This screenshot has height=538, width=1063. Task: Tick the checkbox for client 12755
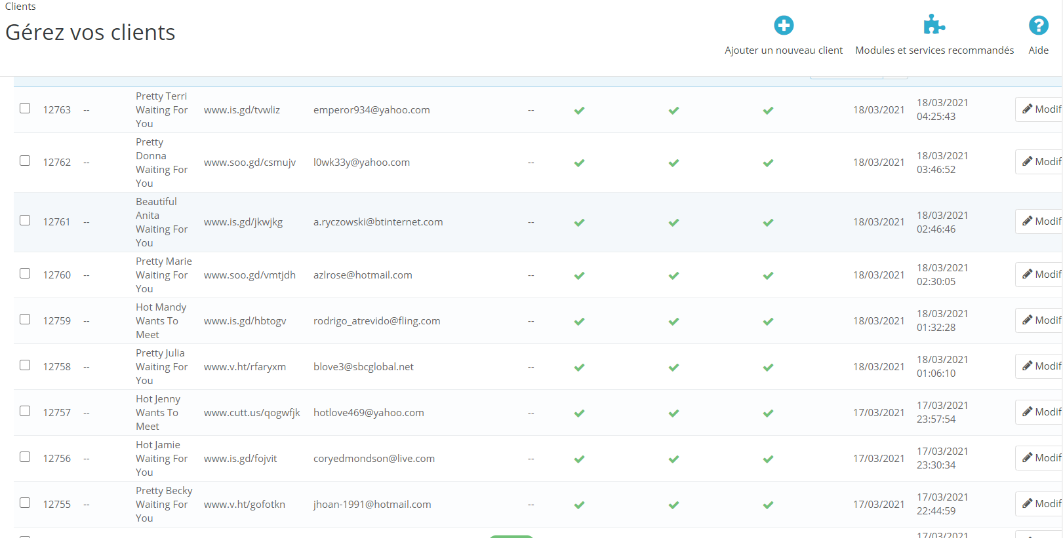click(x=25, y=503)
